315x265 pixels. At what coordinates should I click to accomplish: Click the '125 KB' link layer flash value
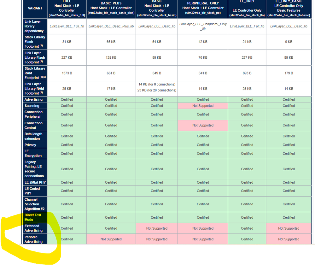tap(111, 57)
